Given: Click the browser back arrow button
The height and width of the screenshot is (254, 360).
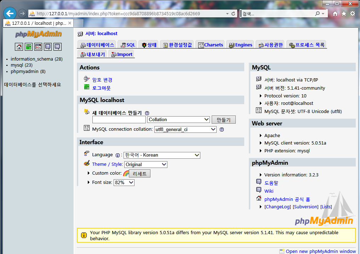Looking at the screenshot, I should point(10,13).
